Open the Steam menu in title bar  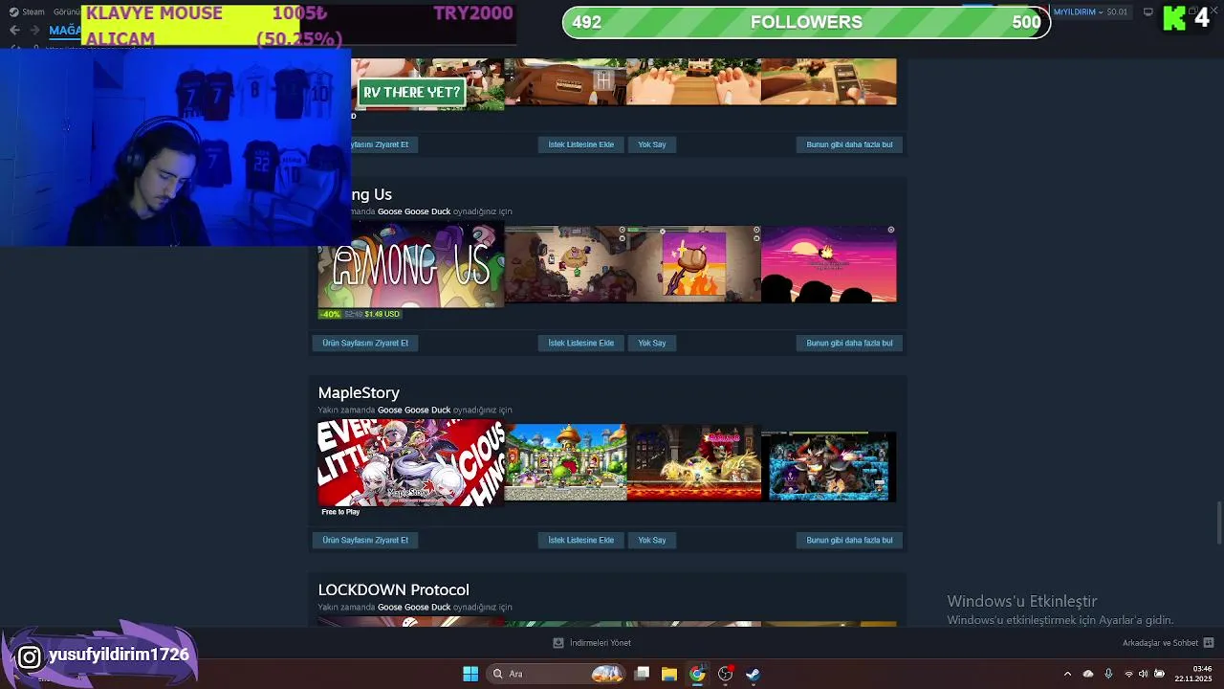[27, 11]
